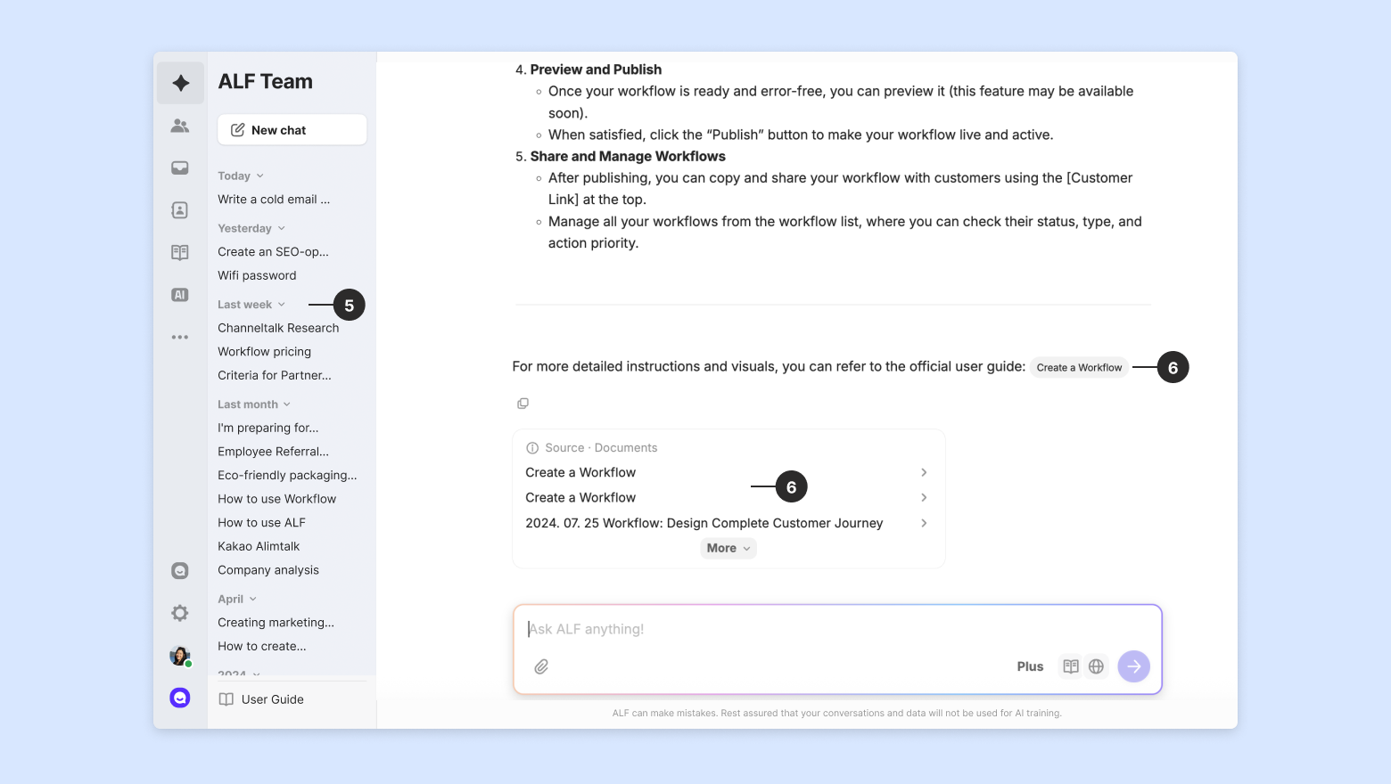Send message with the arrow button
The height and width of the screenshot is (784, 1391).
(1134, 666)
